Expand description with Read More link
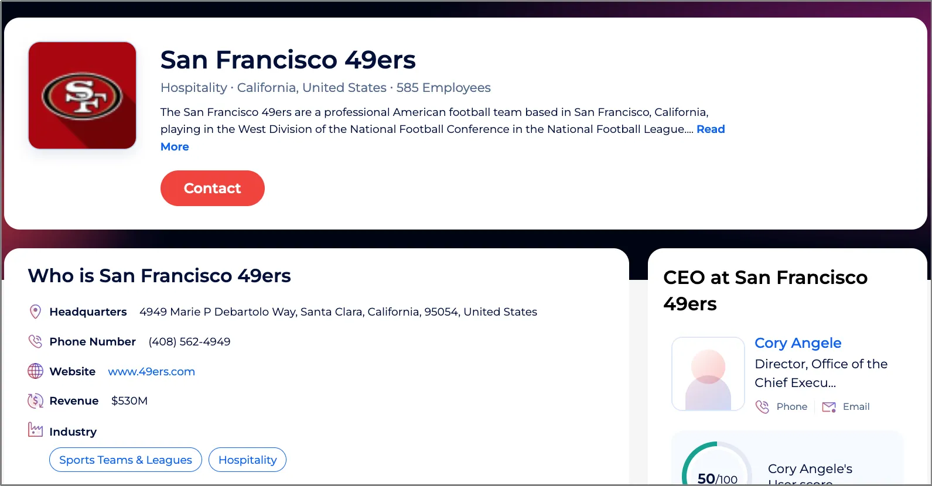Image resolution: width=932 pixels, height=486 pixels. click(710, 129)
